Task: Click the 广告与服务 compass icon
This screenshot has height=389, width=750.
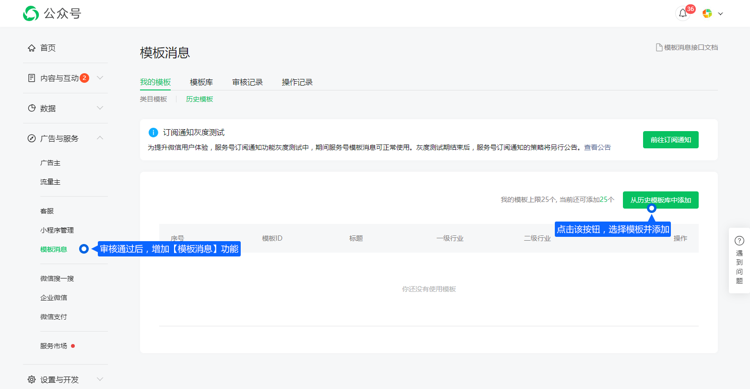Action: coord(32,138)
